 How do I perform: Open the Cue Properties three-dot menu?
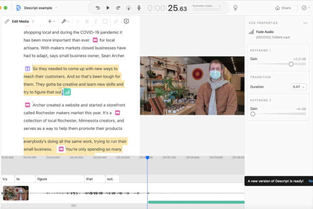click(305, 23)
